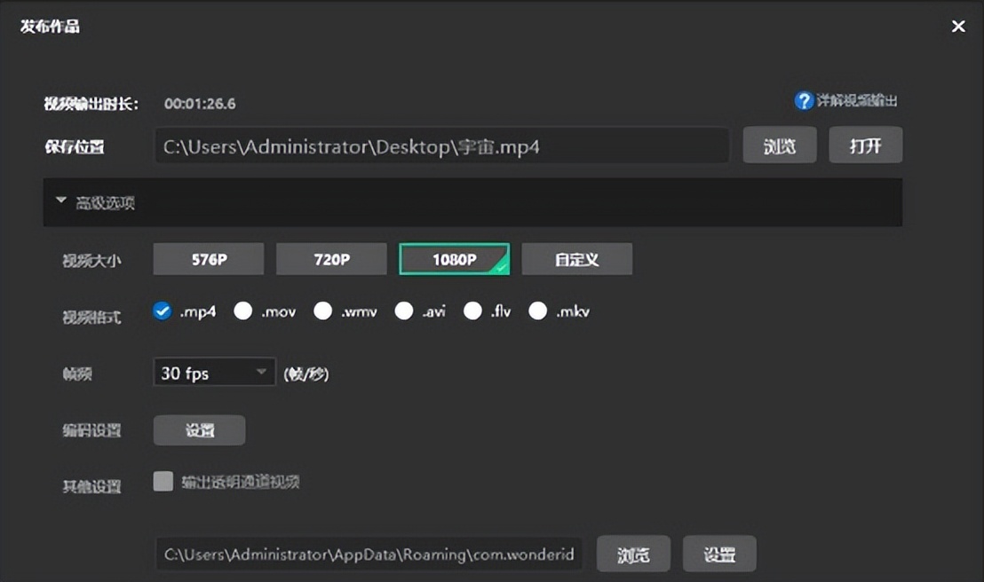Select the .flv video format
The image size is (984, 582).
[472, 311]
